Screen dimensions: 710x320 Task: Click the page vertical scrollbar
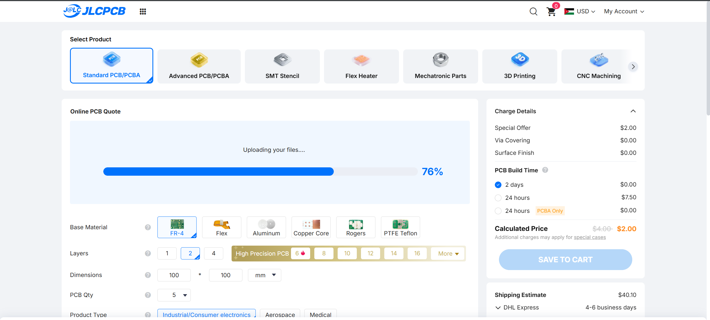[x=708, y=58]
